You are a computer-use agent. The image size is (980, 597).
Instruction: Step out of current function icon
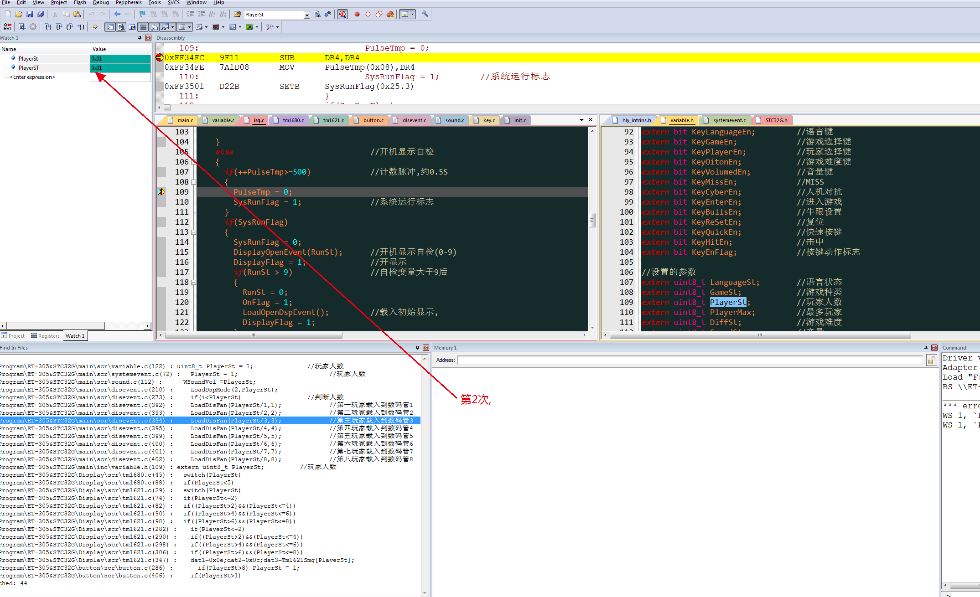coord(70,27)
